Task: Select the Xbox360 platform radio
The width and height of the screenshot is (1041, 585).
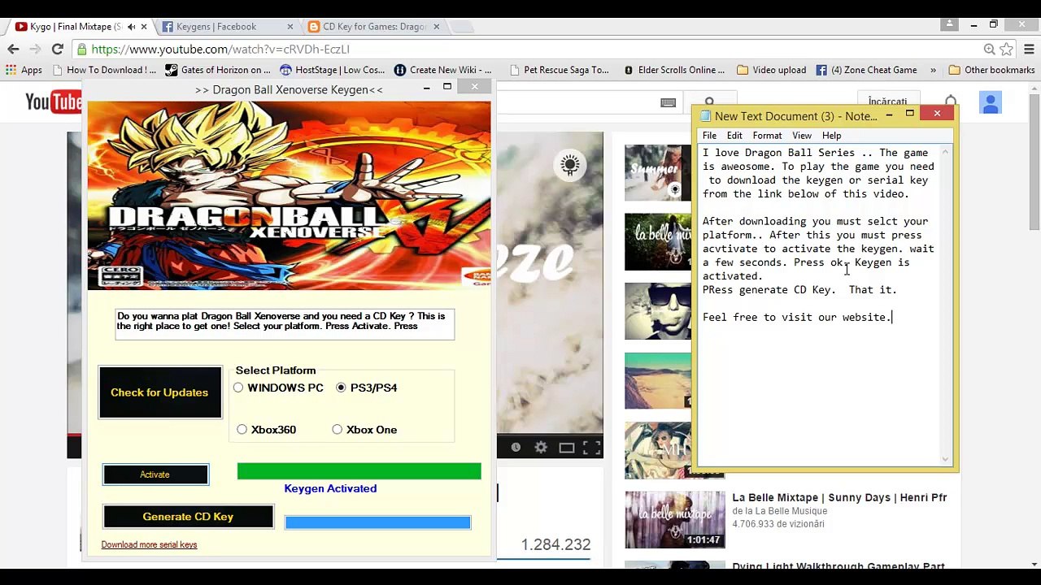Action: tap(242, 430)
